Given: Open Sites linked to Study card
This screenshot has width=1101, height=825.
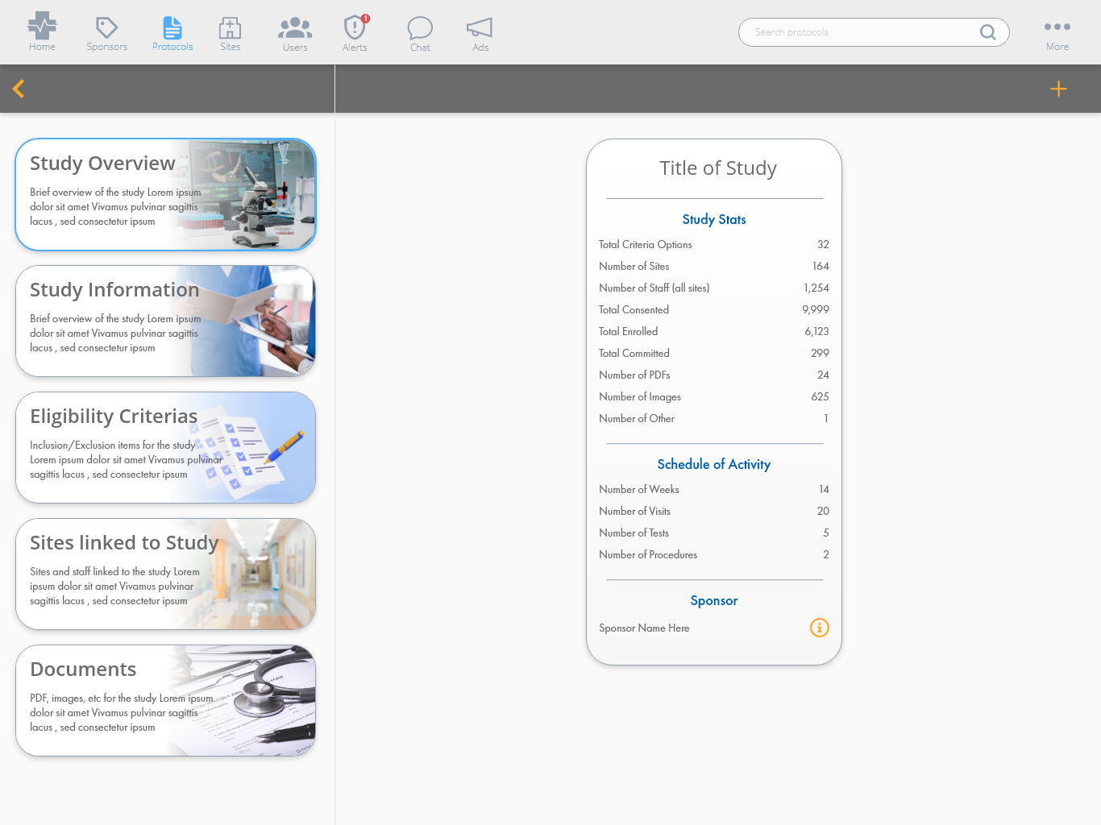Looking at the screenshot, I should click(x=165, y=574).
